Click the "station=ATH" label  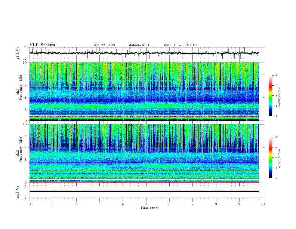(139, 45)
